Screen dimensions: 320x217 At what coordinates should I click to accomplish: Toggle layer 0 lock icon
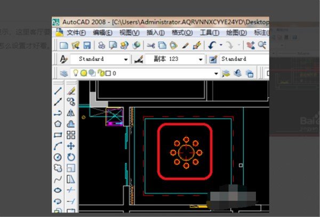(100, 73)
